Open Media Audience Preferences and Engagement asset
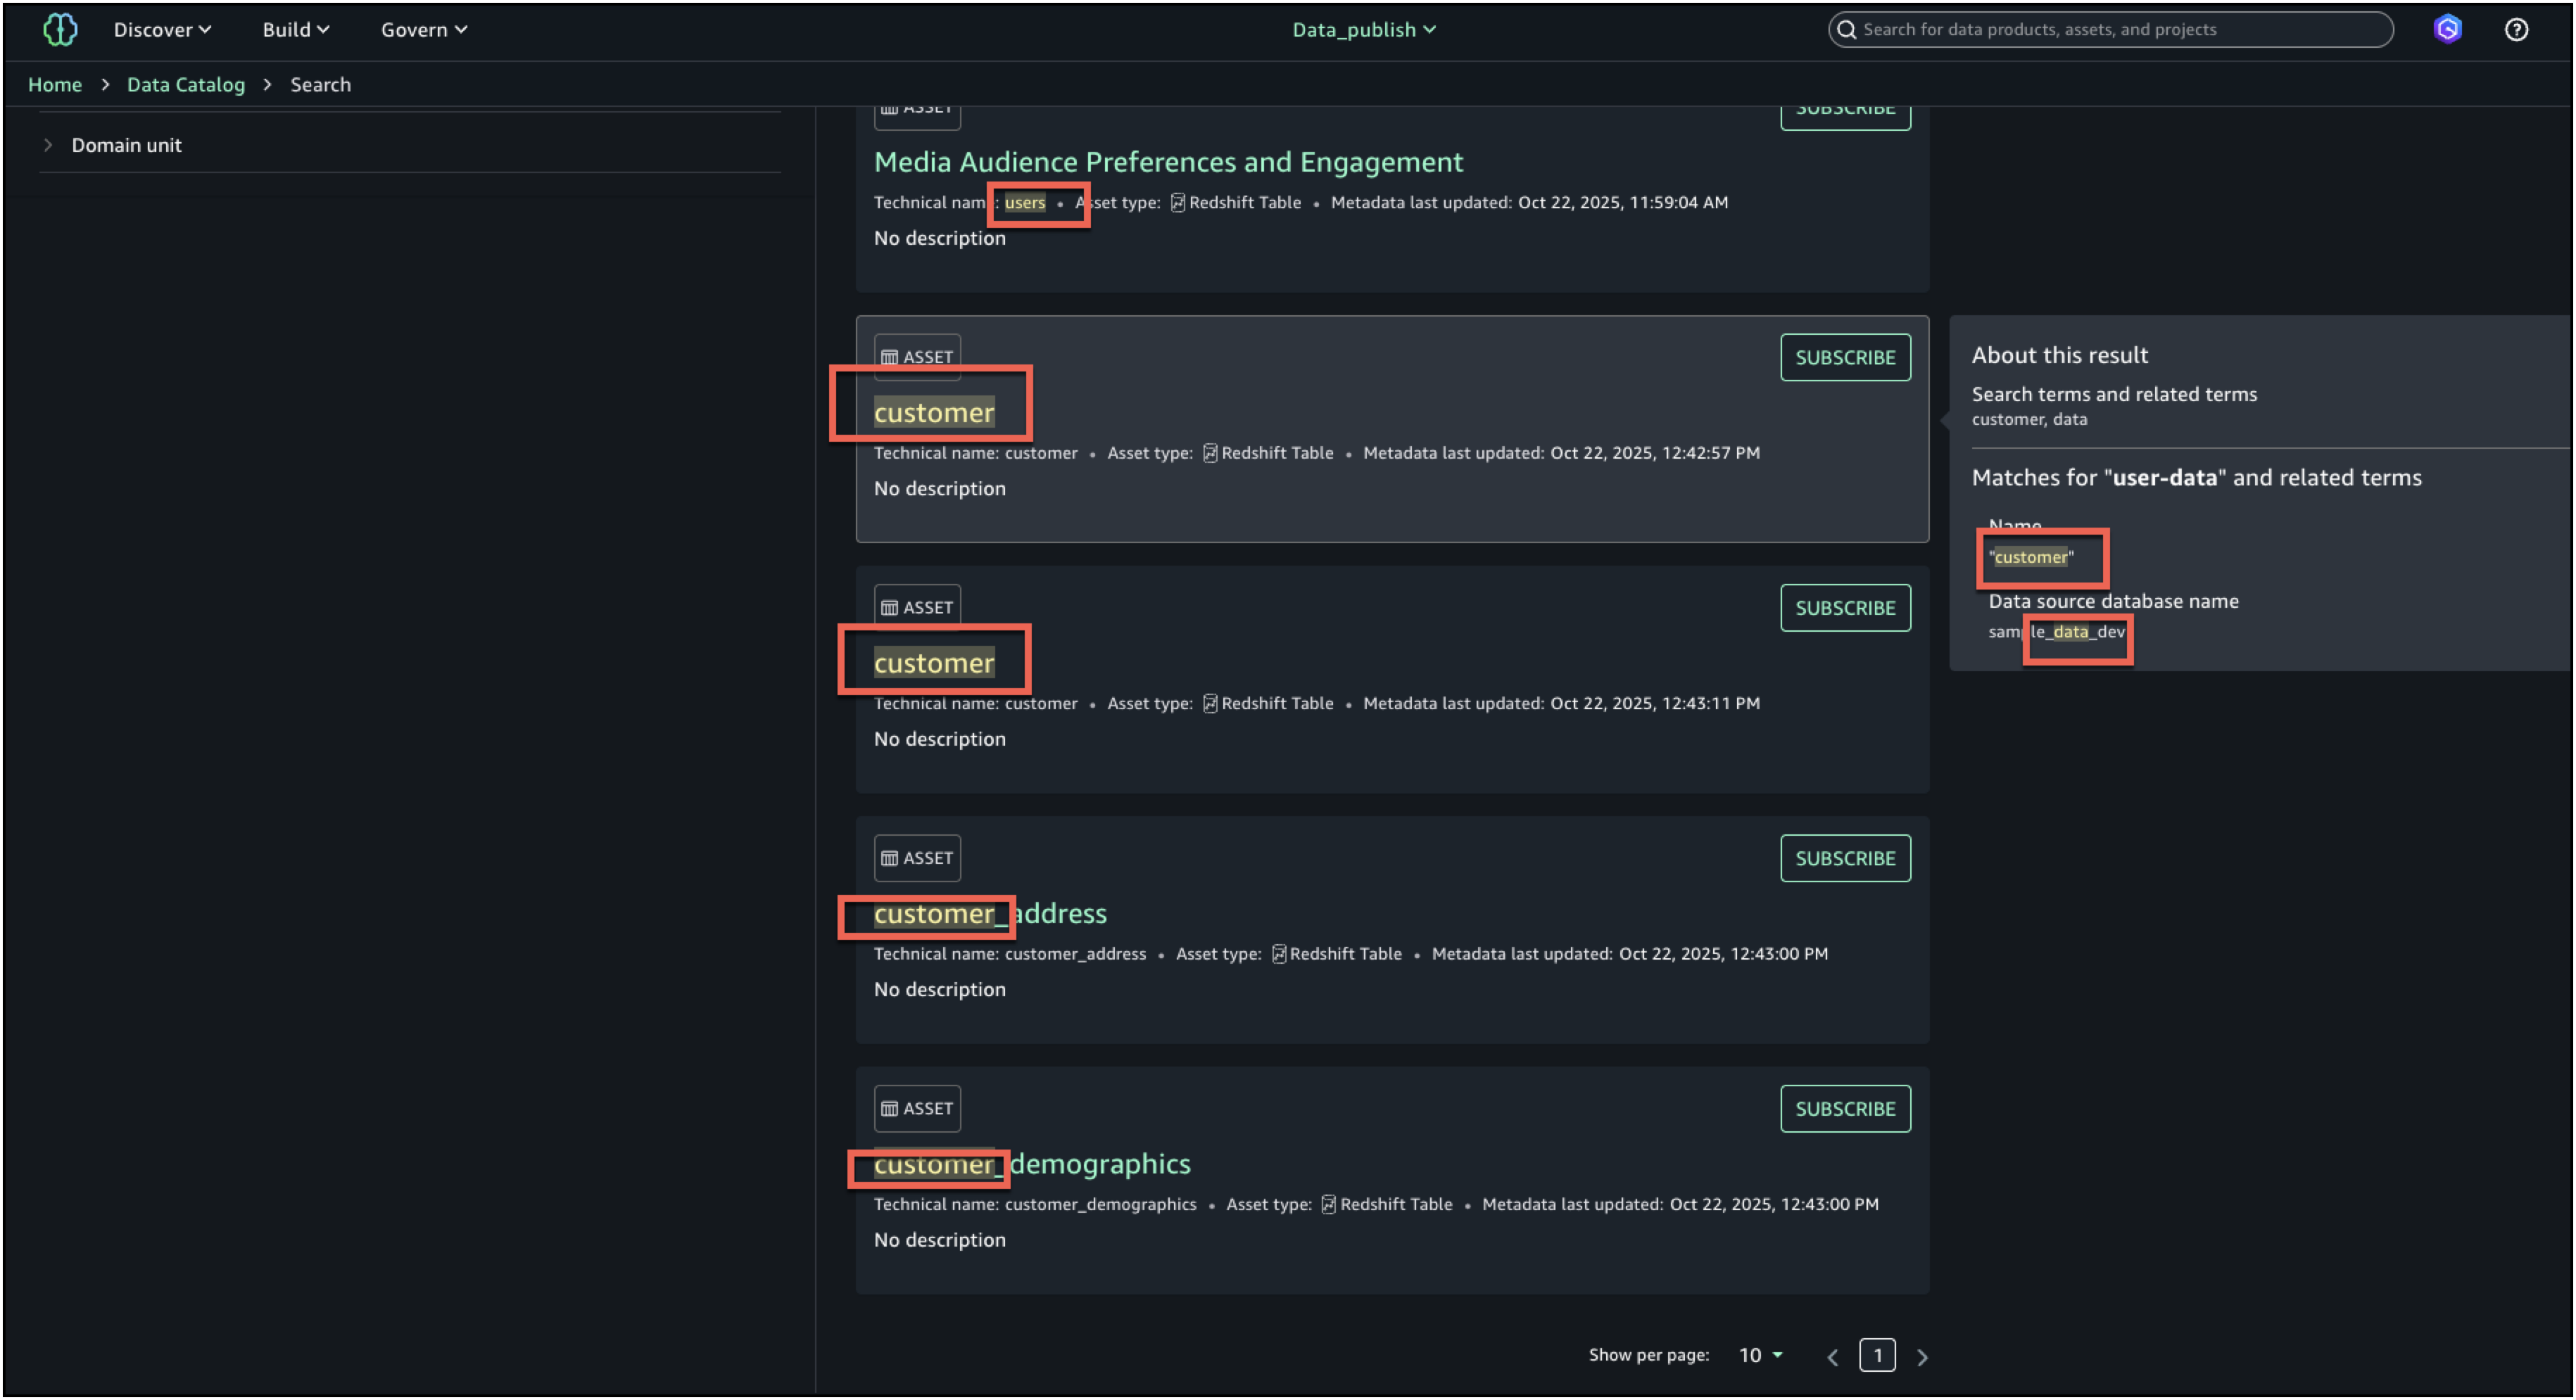Viewport: 2576px width, 1400px height. click(x=1167, y=162)
